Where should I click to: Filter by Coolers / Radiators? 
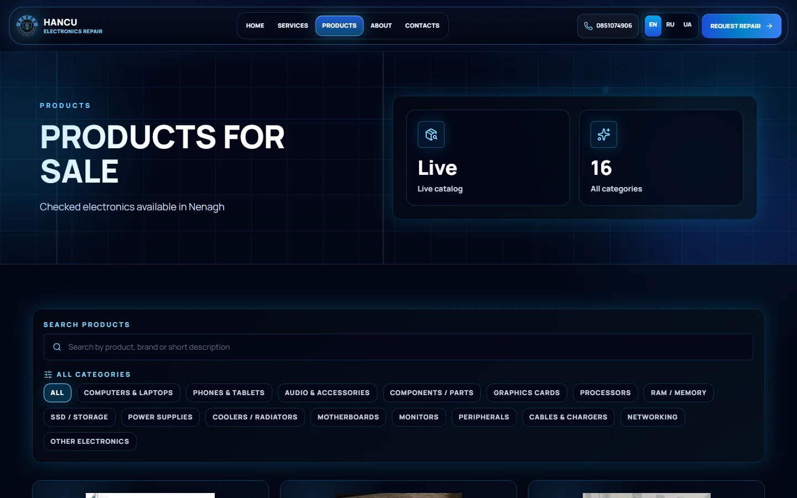tap(255, 417)
